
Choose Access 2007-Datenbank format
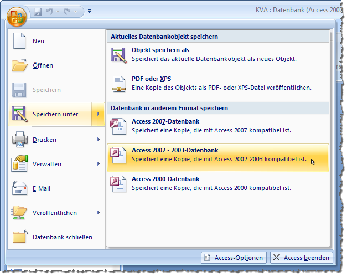point(165,121)
